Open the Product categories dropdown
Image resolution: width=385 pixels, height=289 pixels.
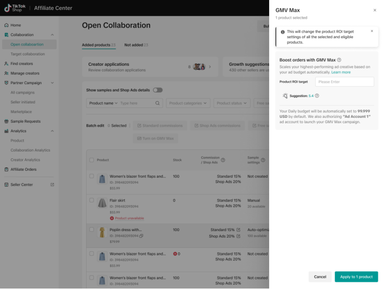[188, 103]
